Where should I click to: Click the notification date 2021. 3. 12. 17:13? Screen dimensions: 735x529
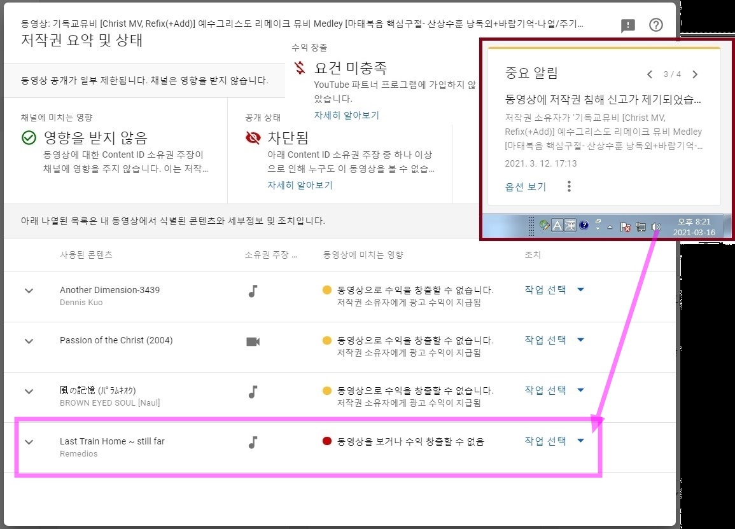[541, 163]
